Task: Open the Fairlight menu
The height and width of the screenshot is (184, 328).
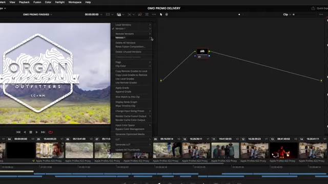Action: point(60,2)
